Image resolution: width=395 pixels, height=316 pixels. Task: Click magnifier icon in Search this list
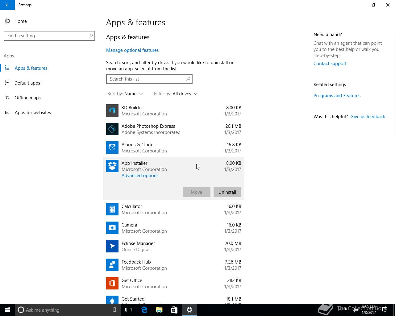[188, 79]
